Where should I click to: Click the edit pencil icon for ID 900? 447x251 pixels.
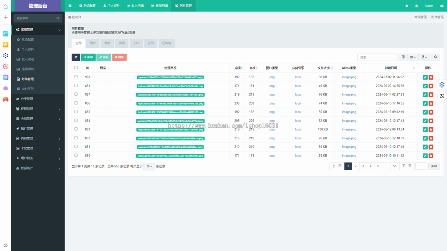(x=425, y=77)
